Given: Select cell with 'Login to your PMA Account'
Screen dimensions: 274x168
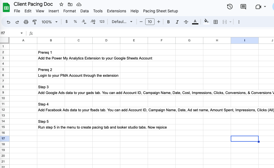Looking at the screenshot, I should [78, 75].
